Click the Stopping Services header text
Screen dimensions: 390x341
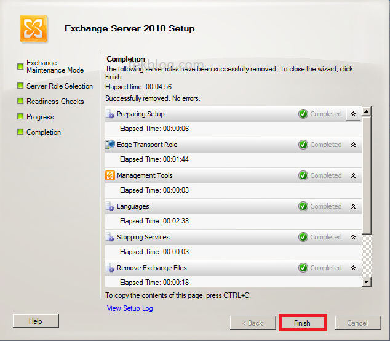[143, 237]
